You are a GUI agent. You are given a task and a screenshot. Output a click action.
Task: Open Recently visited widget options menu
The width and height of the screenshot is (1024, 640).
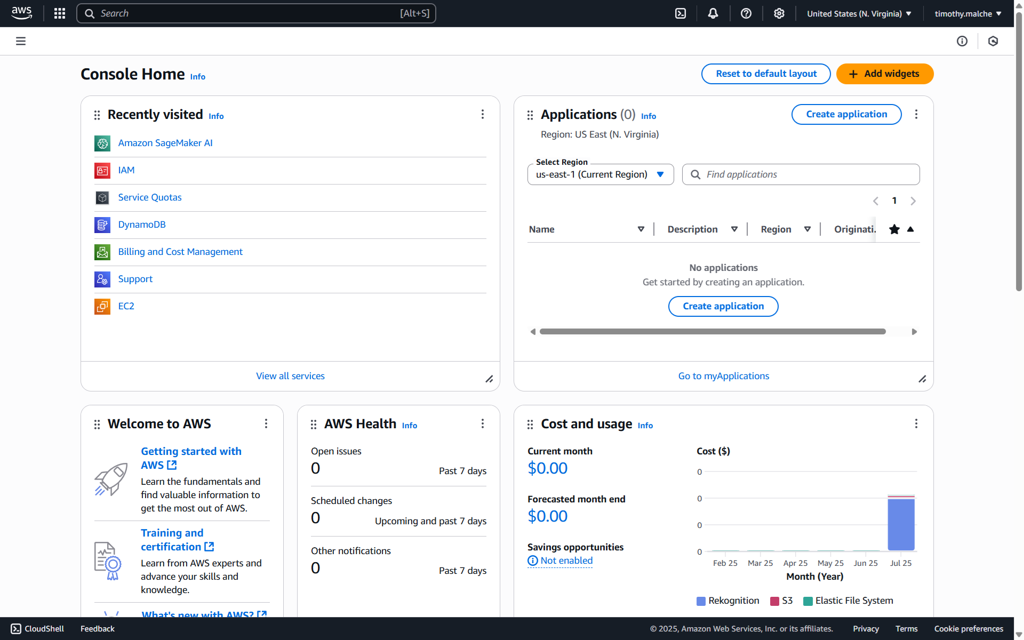tap(483, 114)
